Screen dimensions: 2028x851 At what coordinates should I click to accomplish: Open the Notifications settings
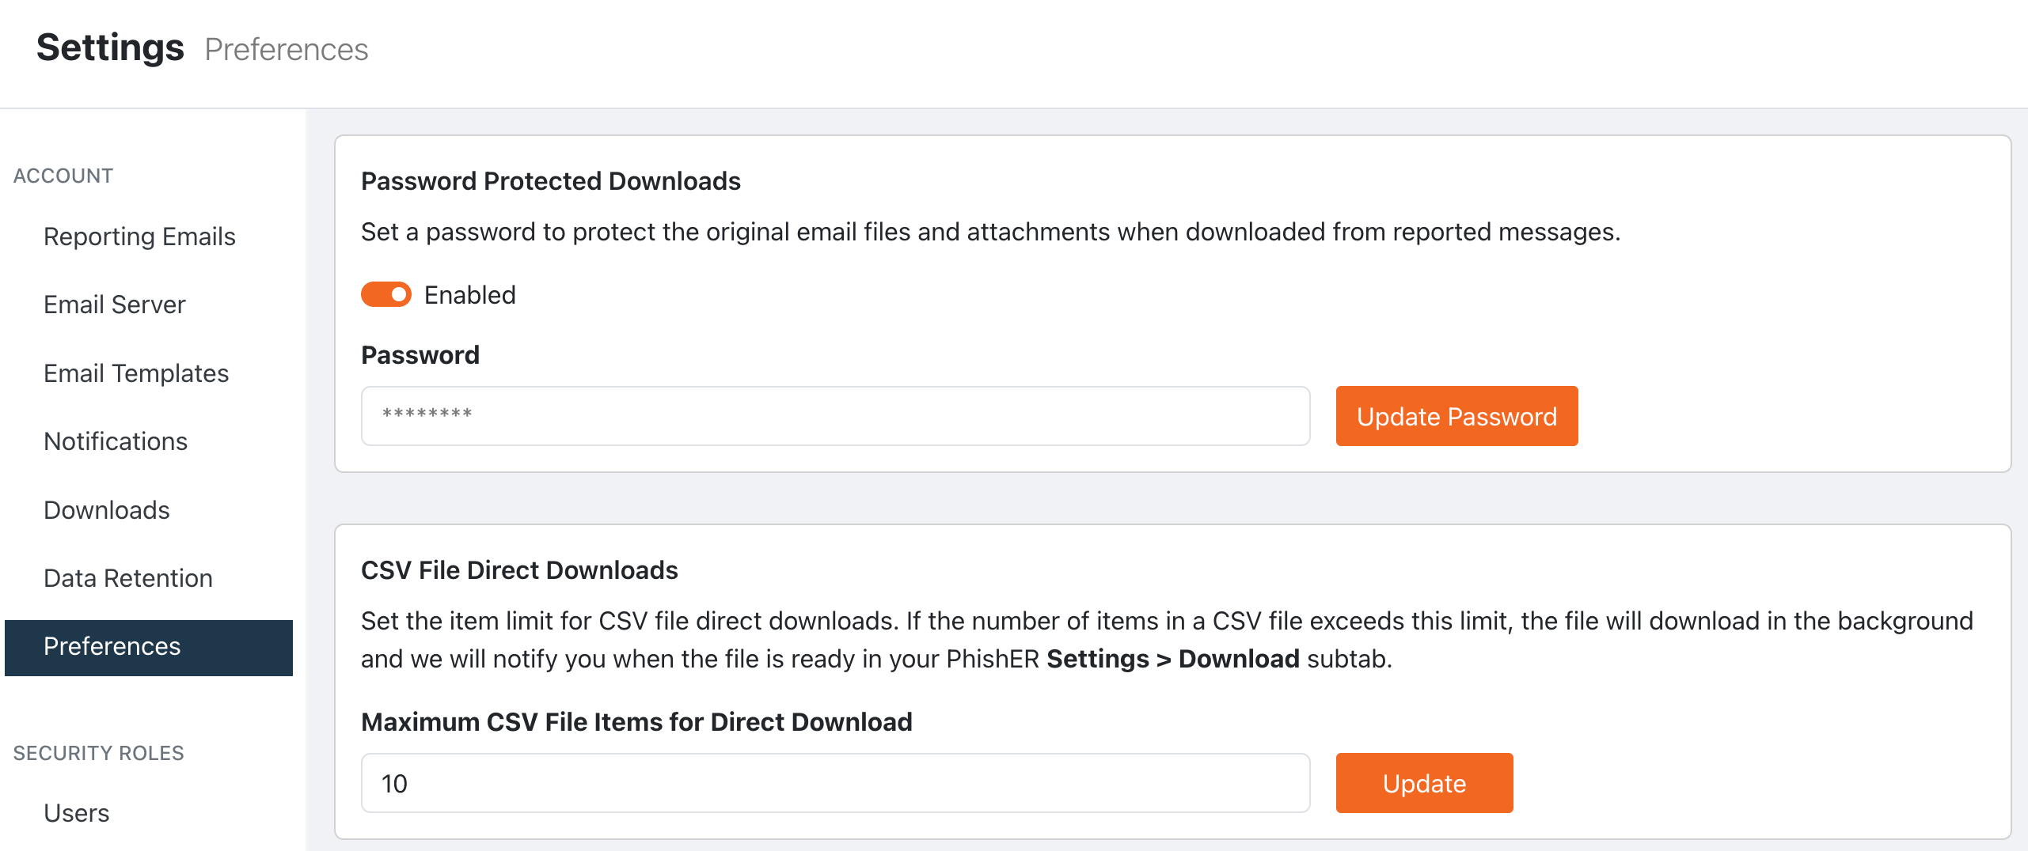point(116,441)
